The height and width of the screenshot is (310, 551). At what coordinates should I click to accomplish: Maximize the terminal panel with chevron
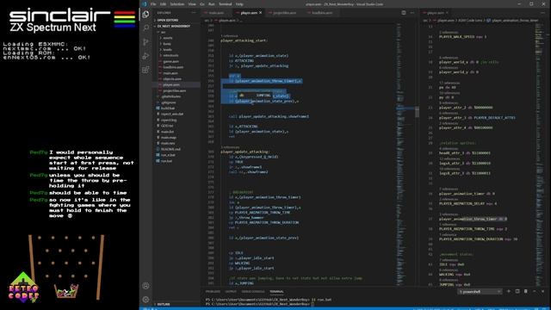click(535, 291)
